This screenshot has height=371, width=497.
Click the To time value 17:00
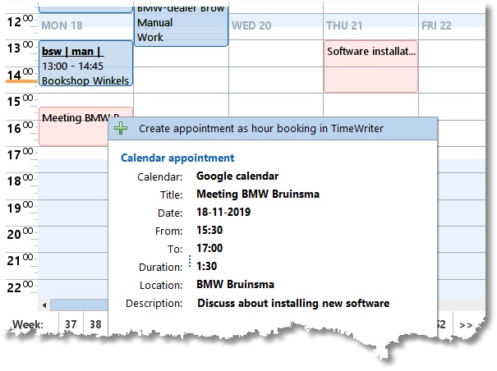pyautogui.click(x=209, y=248)
